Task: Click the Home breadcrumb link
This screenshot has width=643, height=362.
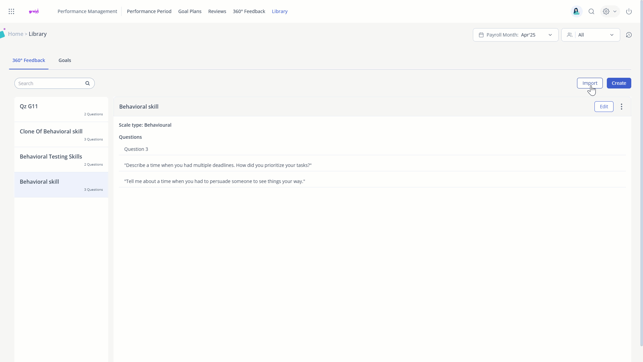Action: pyautogui.click(x=16, y=34)
